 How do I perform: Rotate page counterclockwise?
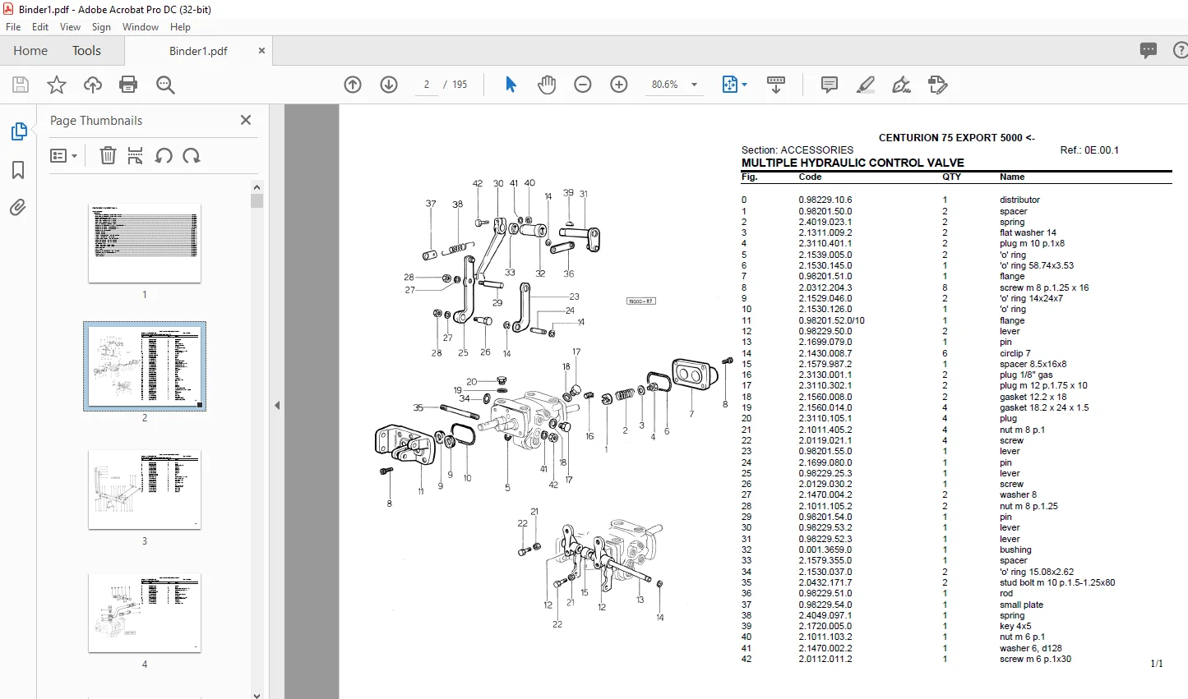pos(164,155)
